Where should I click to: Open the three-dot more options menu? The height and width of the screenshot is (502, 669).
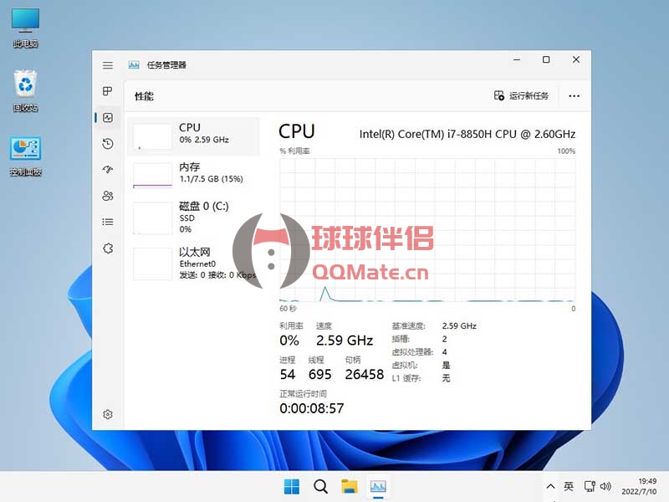point(574,96)
